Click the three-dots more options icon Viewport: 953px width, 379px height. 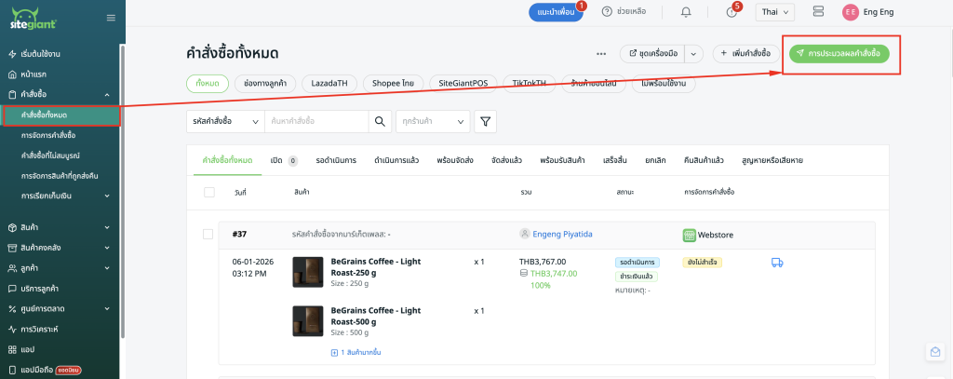pos(601,54)
